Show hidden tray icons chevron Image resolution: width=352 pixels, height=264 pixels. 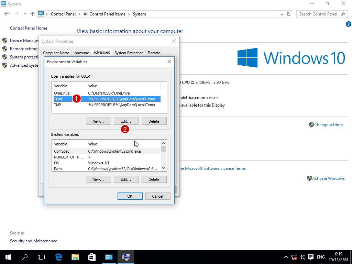pos(286,257)
